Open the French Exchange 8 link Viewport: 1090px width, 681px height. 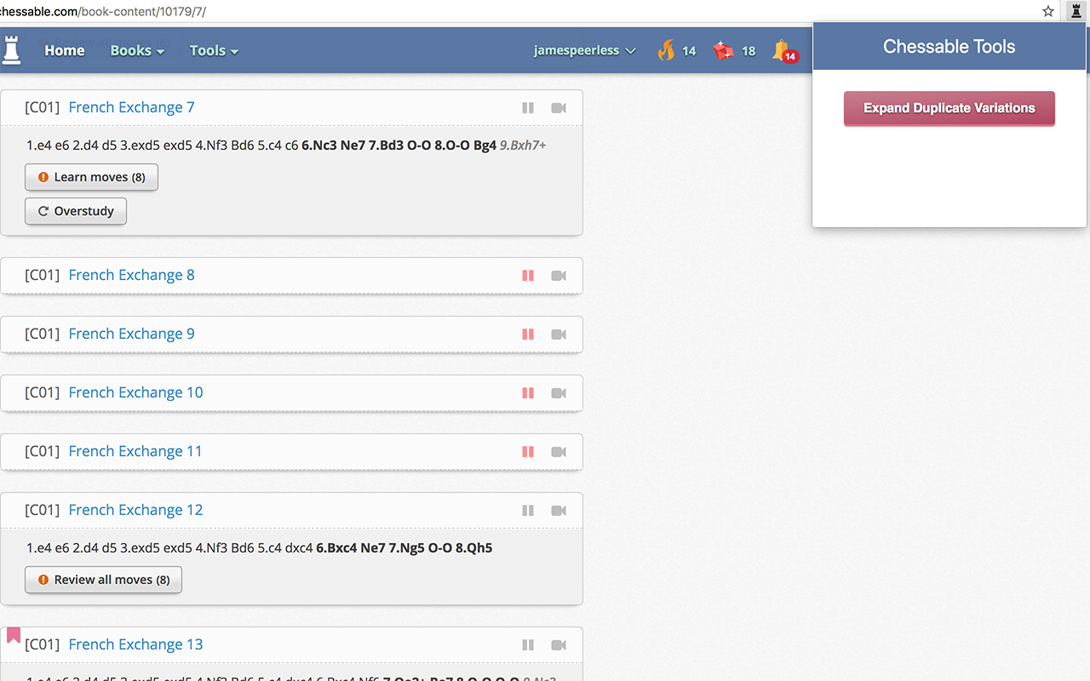coord(131,275)
